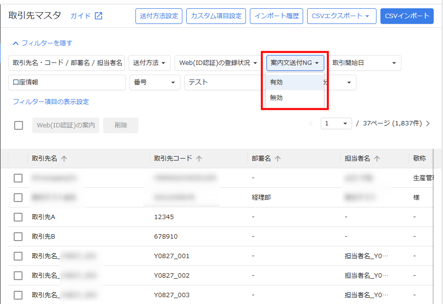Screen dimensions: 443x304
Task: Open the guide external link icon
Action: (98, 16)
